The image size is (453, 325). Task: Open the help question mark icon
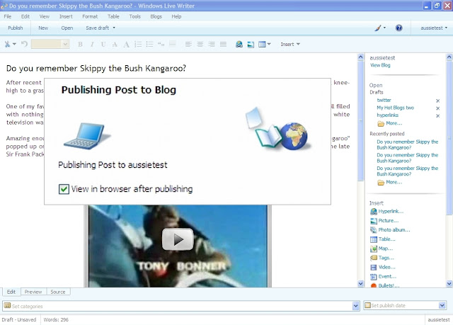click(x=398, y=28)
